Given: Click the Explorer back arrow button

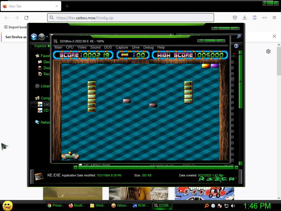Looking at the screenshot, I should tap(34, 37).
